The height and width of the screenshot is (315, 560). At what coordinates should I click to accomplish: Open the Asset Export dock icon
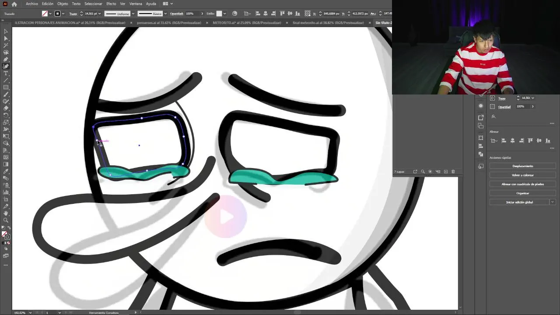tap(481, 117)
